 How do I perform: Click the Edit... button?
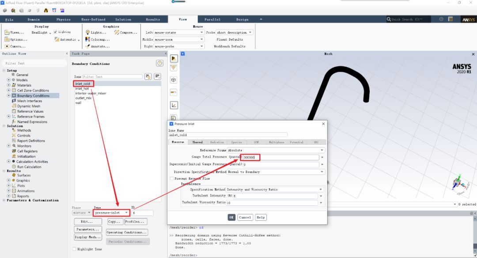88,221
